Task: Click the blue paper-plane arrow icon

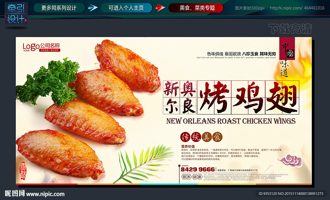Action: (92, 8)
